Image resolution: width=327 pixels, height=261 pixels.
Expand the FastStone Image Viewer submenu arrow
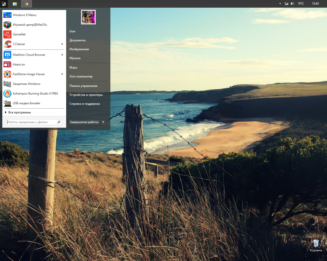tap(62, 74)
